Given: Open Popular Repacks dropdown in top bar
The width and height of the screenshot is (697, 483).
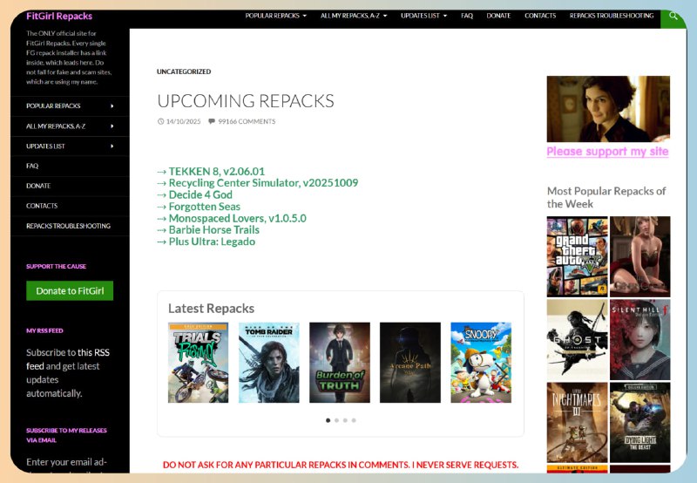Looking at the screenshot, I should pos(276,16).
